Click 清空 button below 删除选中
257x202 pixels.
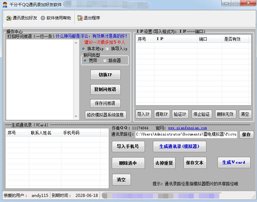(x=121, y=180)
